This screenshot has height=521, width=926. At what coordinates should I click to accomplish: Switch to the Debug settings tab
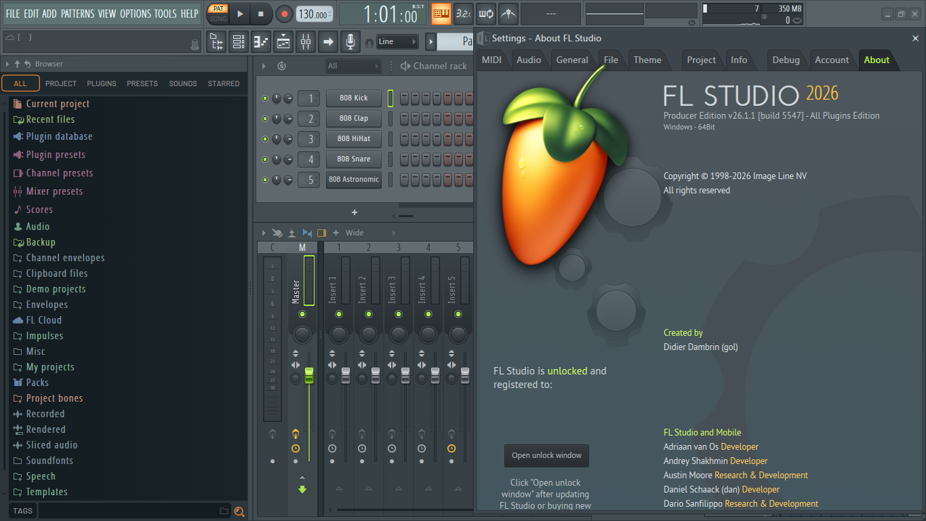[x=786, y=60]
